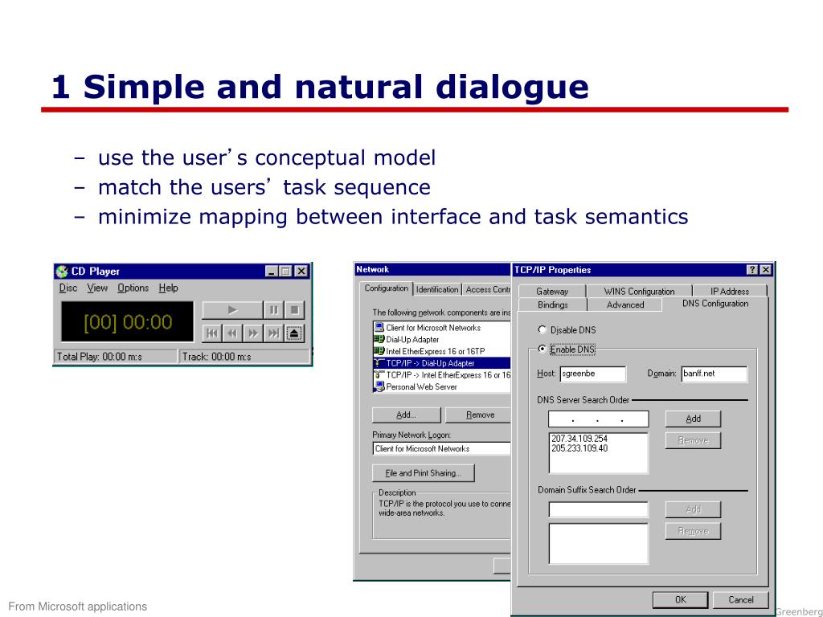Screen dimensions: 823x617
Task: Start playback in CD Player
Action: coord(232,310)
